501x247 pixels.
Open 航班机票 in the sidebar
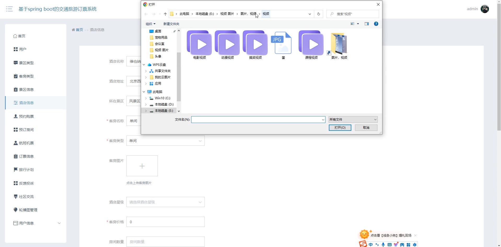tap(36, 143)
